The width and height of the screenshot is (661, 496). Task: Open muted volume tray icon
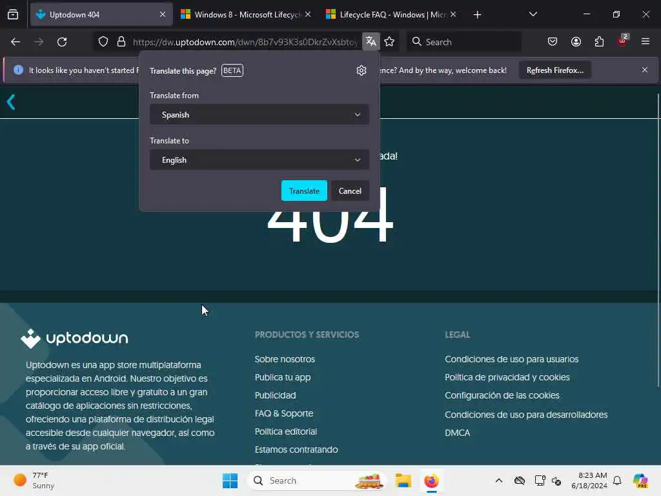(556, 480)
